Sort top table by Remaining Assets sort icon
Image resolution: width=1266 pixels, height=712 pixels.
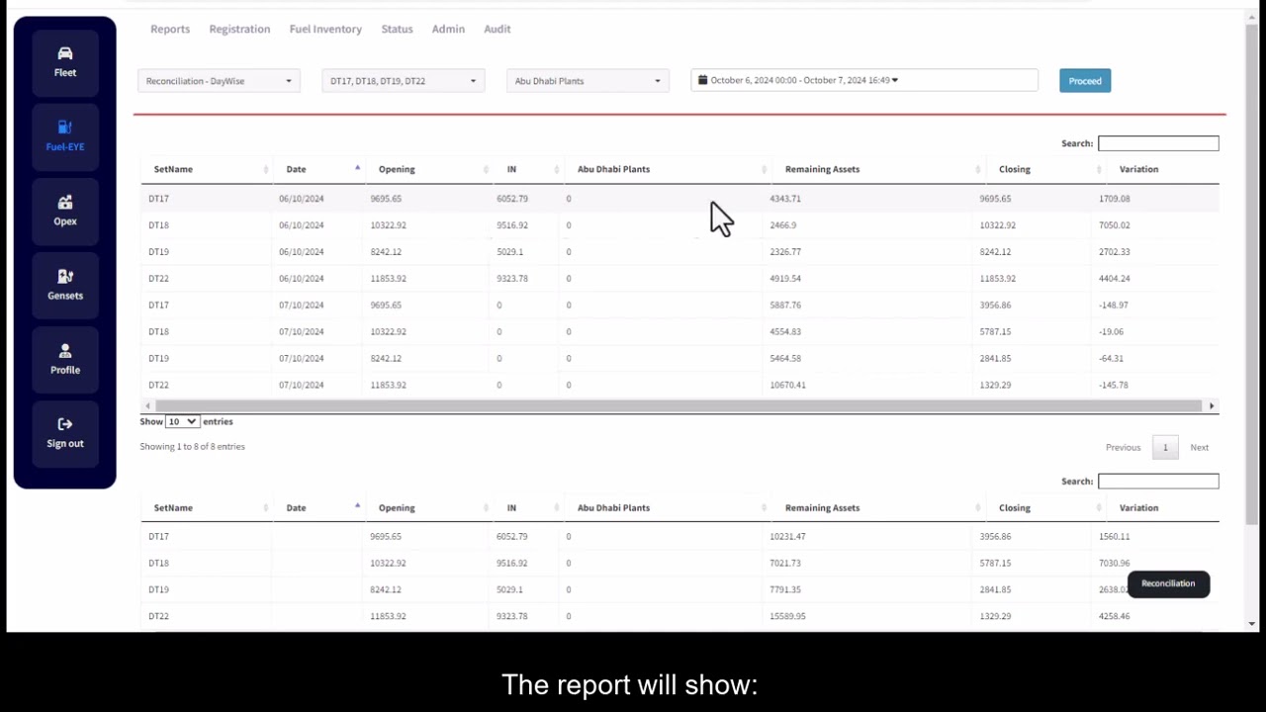pyautogui.click(x=976, y=169)
